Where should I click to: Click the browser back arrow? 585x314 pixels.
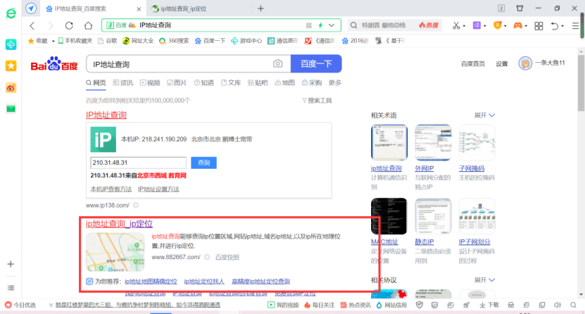click(32, 25)
